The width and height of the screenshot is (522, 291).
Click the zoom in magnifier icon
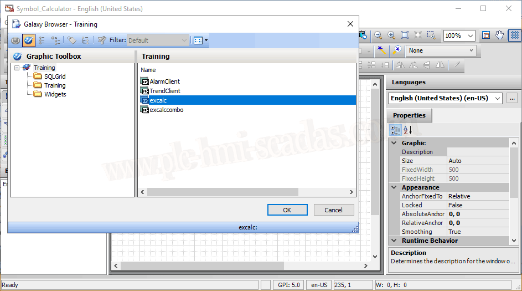click(x=391, y=35)
